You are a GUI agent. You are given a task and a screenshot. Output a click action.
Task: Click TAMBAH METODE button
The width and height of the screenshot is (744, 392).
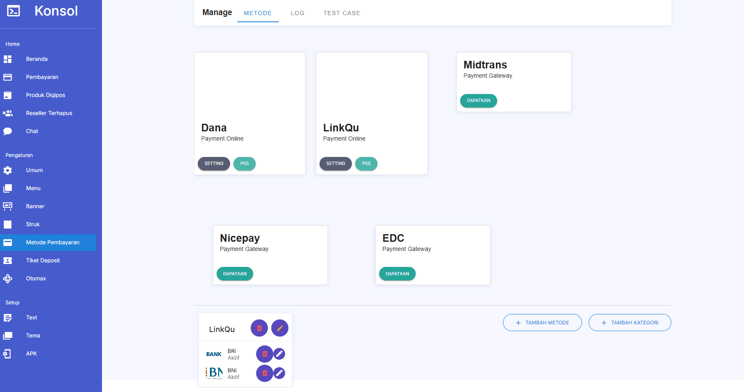coord(542,323)
